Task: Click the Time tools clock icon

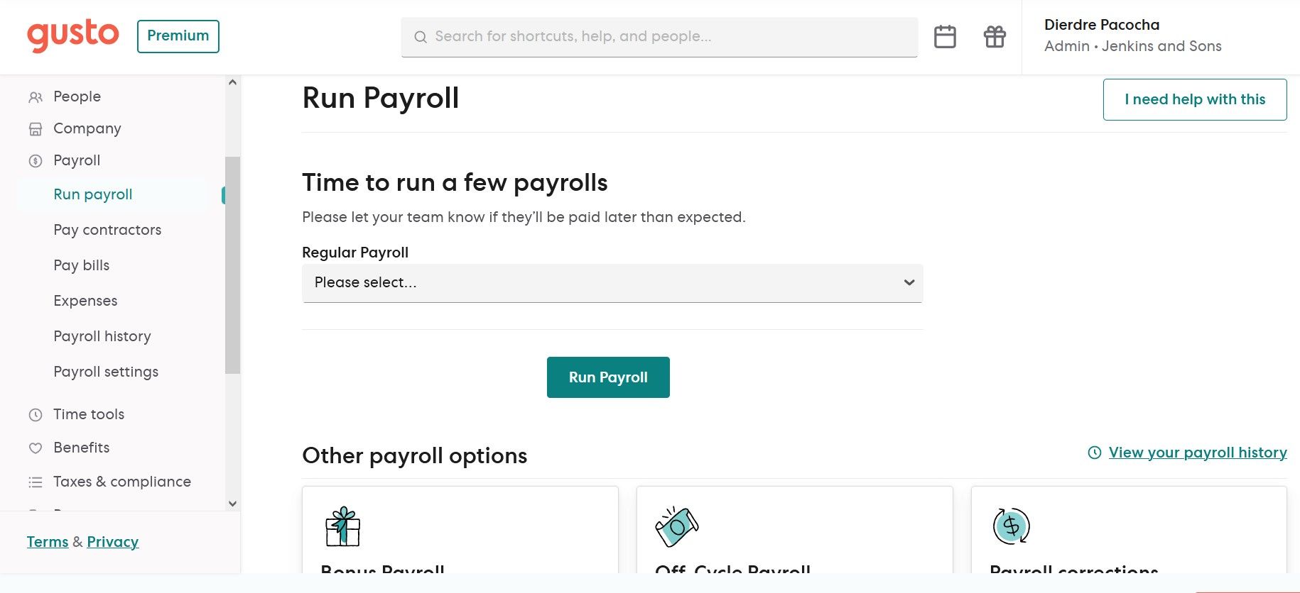Action: click(x=36, y=415)
